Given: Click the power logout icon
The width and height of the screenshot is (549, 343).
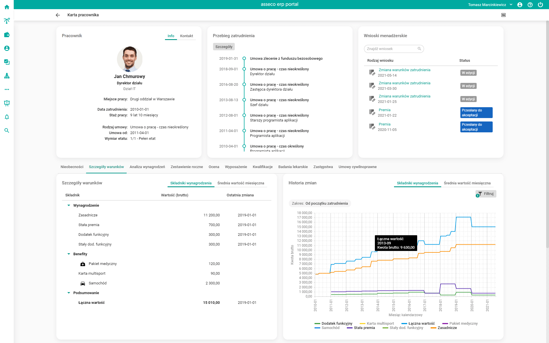Looking at the screenshot, I should (x=540, y=5).
